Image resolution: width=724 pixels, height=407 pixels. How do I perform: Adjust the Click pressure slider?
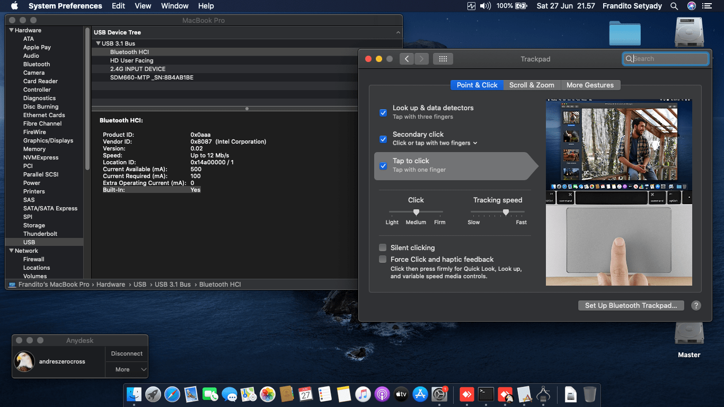[416, 212]
